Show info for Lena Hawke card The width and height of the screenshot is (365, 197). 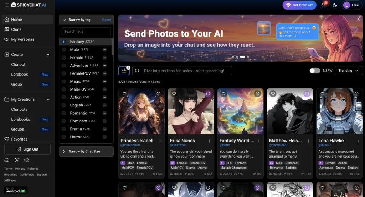356,94
